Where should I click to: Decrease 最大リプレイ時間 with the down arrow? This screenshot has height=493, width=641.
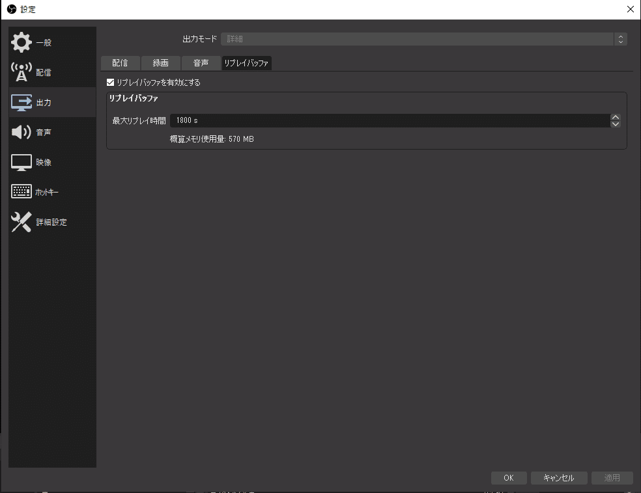click(x=615, y=124)
